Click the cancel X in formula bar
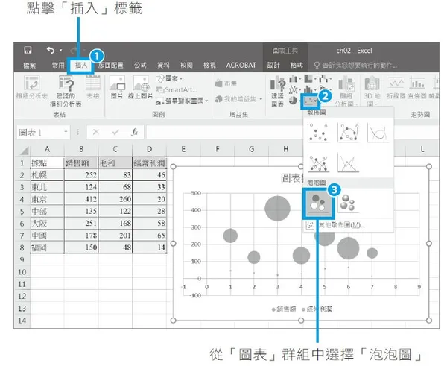The width and height of the screenshot is (447, 366). [96, 133]
